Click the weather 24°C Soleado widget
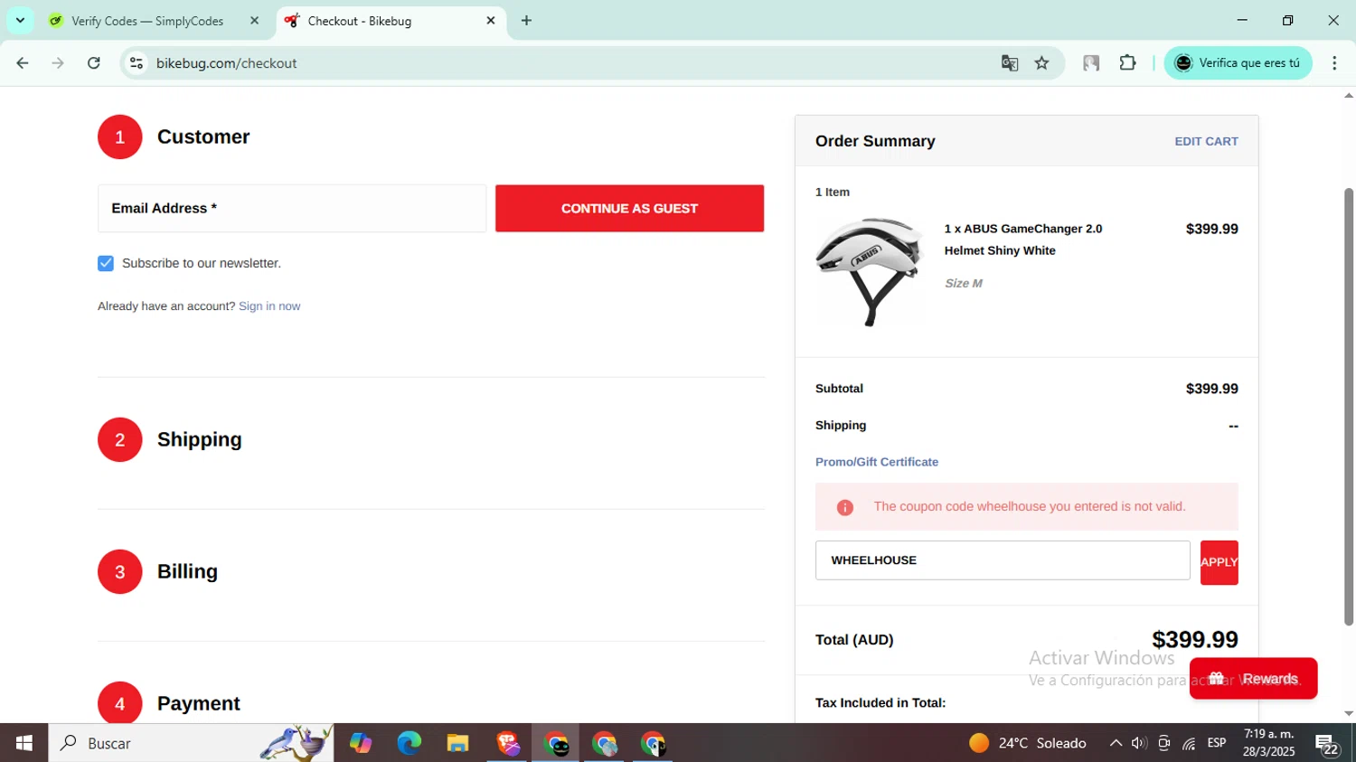 coord(1028,743)
